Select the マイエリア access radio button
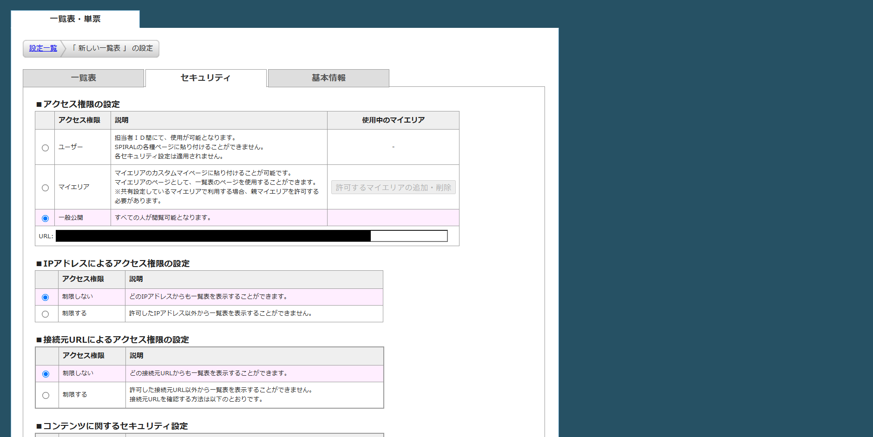873x437 pixels. point(45,188)
